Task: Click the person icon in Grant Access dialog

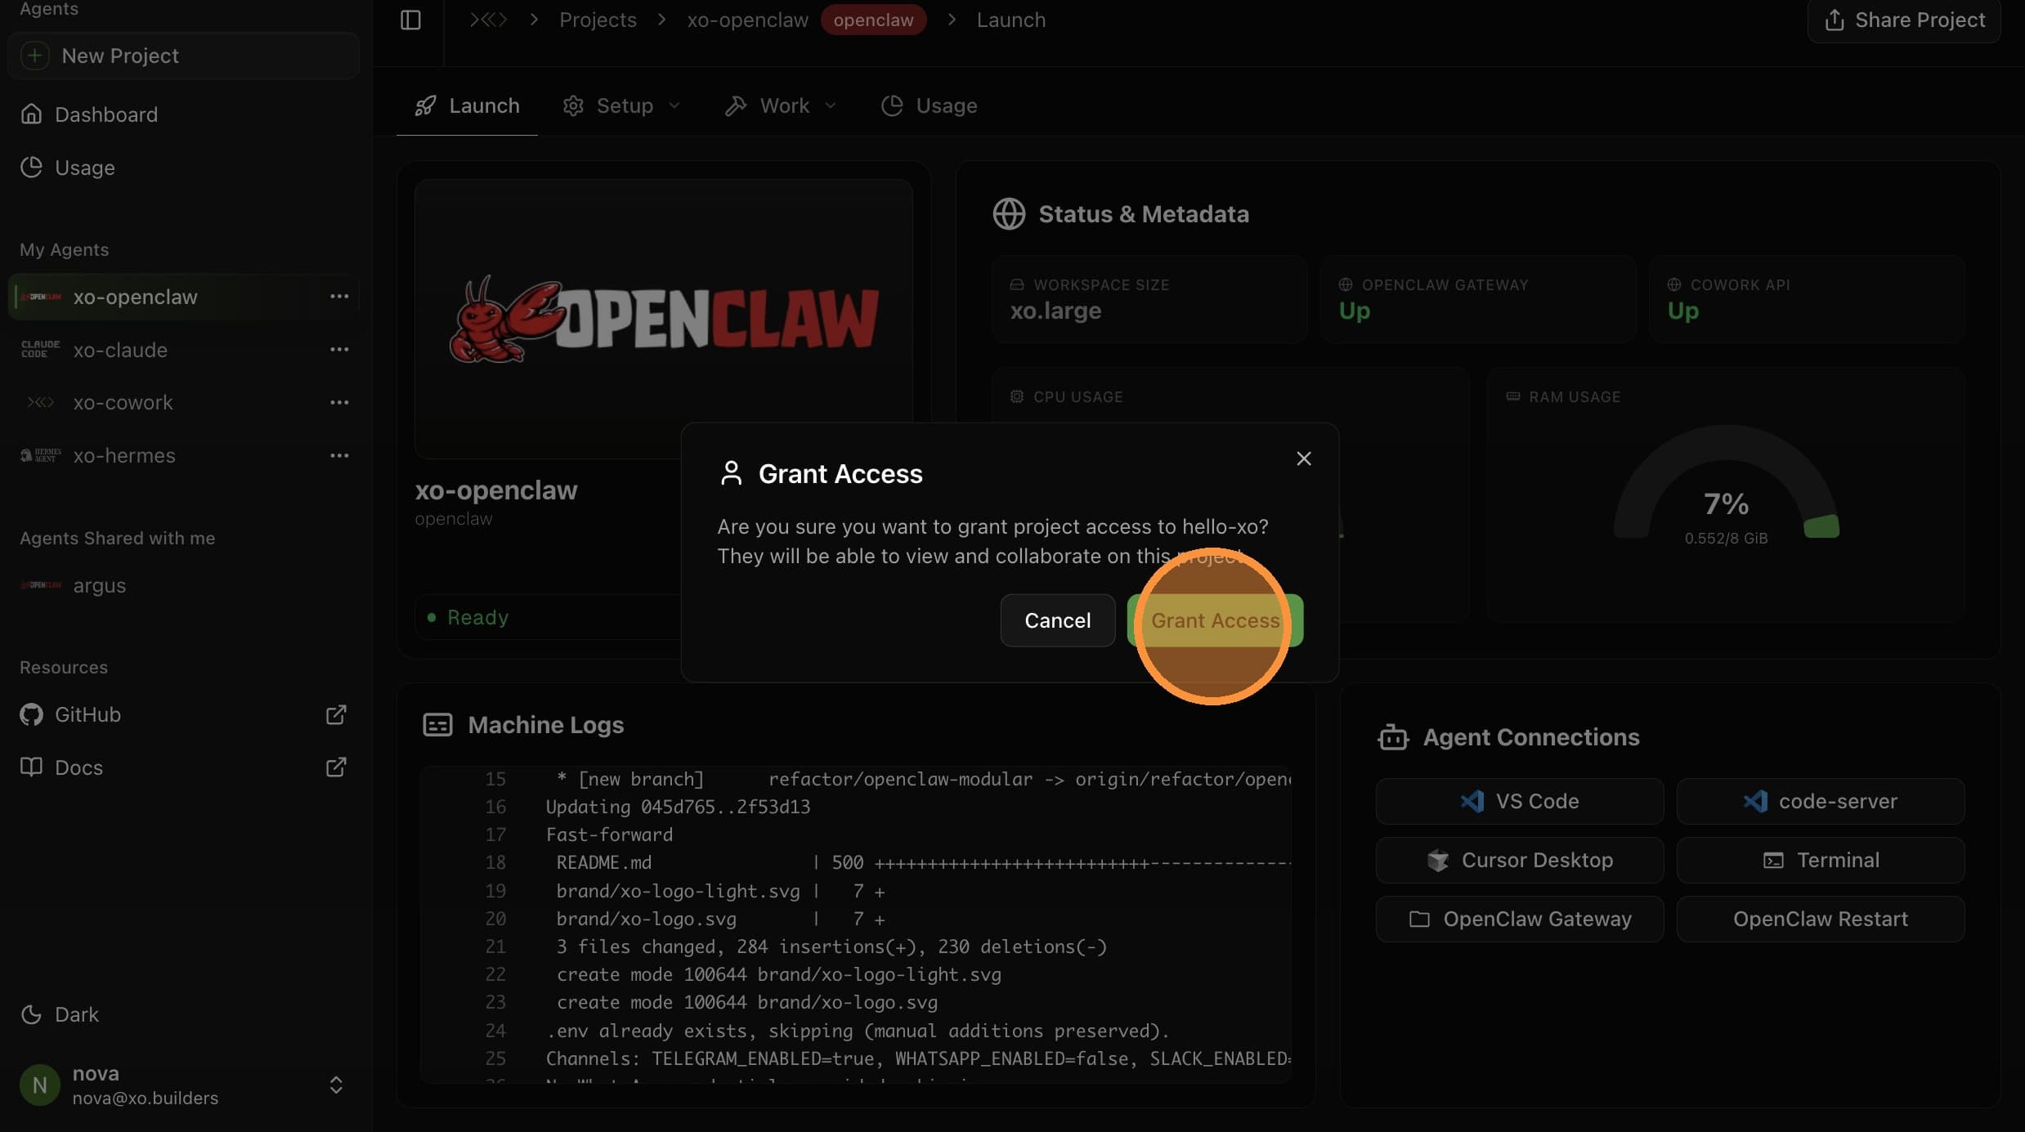Action: (x=731, y=473)
